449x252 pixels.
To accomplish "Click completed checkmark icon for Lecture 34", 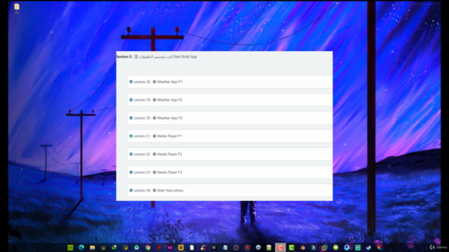I will click(x=131, y=190).
